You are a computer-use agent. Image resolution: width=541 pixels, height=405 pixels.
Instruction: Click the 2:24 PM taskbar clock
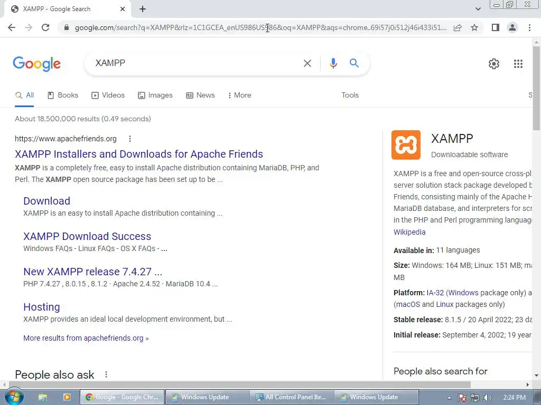pos(515,398)
